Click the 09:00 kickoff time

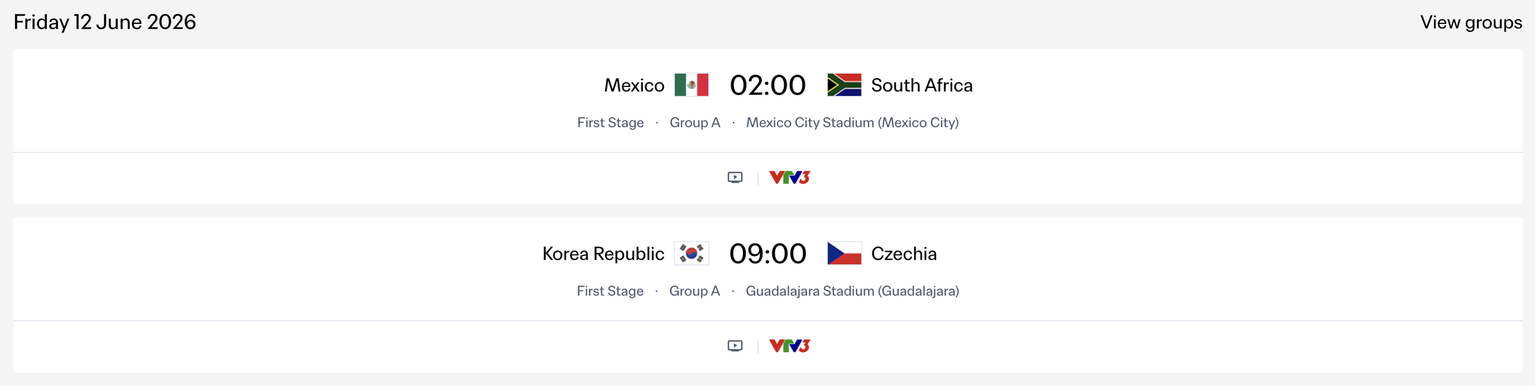pos(767,254)
